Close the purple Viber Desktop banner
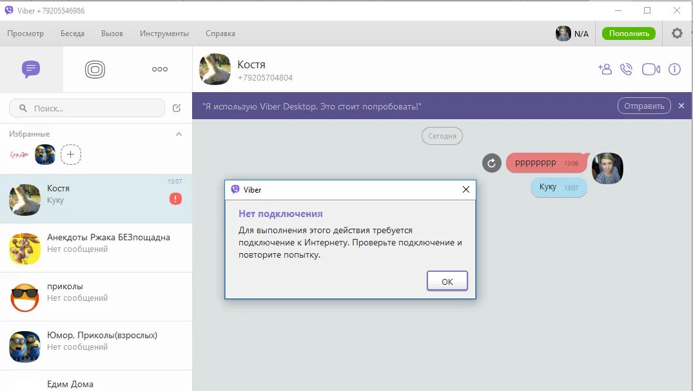 pos(681,106)
